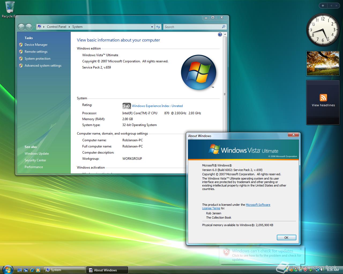Viewport: 343px width, 274px height.
Task: Click the Show Desktop taskbar icon
Action: tap(20, 270)
